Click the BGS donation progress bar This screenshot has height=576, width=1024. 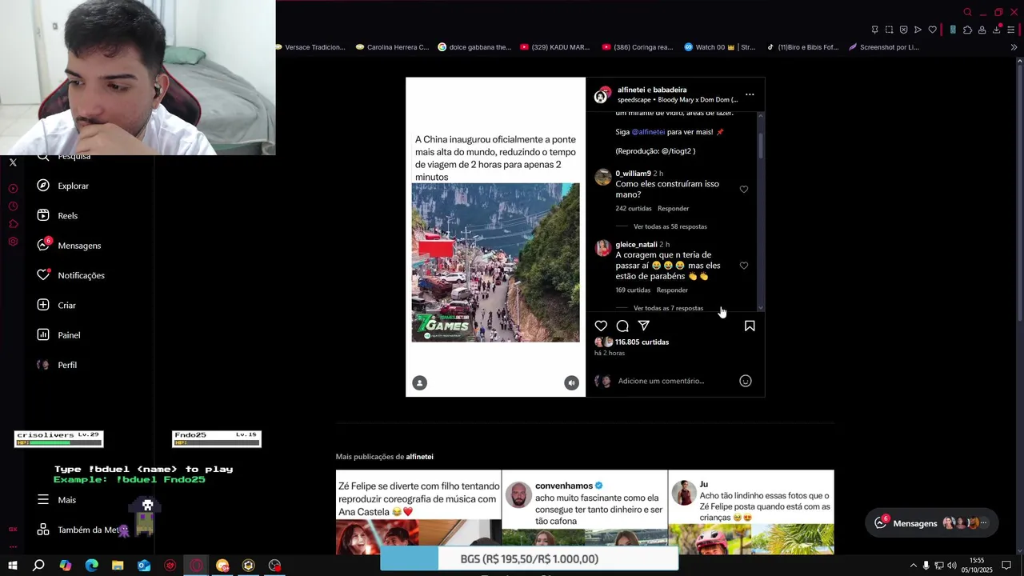pyautogui.click(x=529, y=559)
